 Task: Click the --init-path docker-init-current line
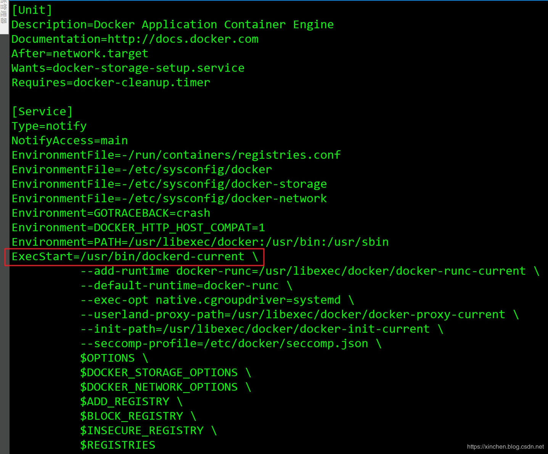coord(262,329)
